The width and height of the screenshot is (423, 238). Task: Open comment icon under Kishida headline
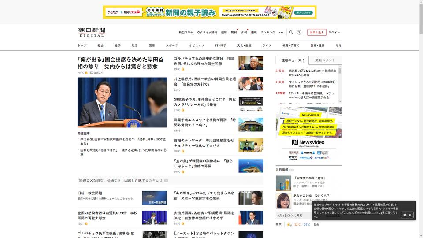point(96,73)
